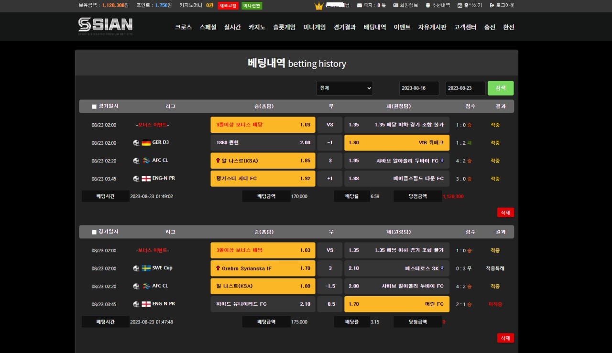The width and height of the screenshot is (612, 353).
Task: Click the German flag next to GER D3
Action: point(146,142)
